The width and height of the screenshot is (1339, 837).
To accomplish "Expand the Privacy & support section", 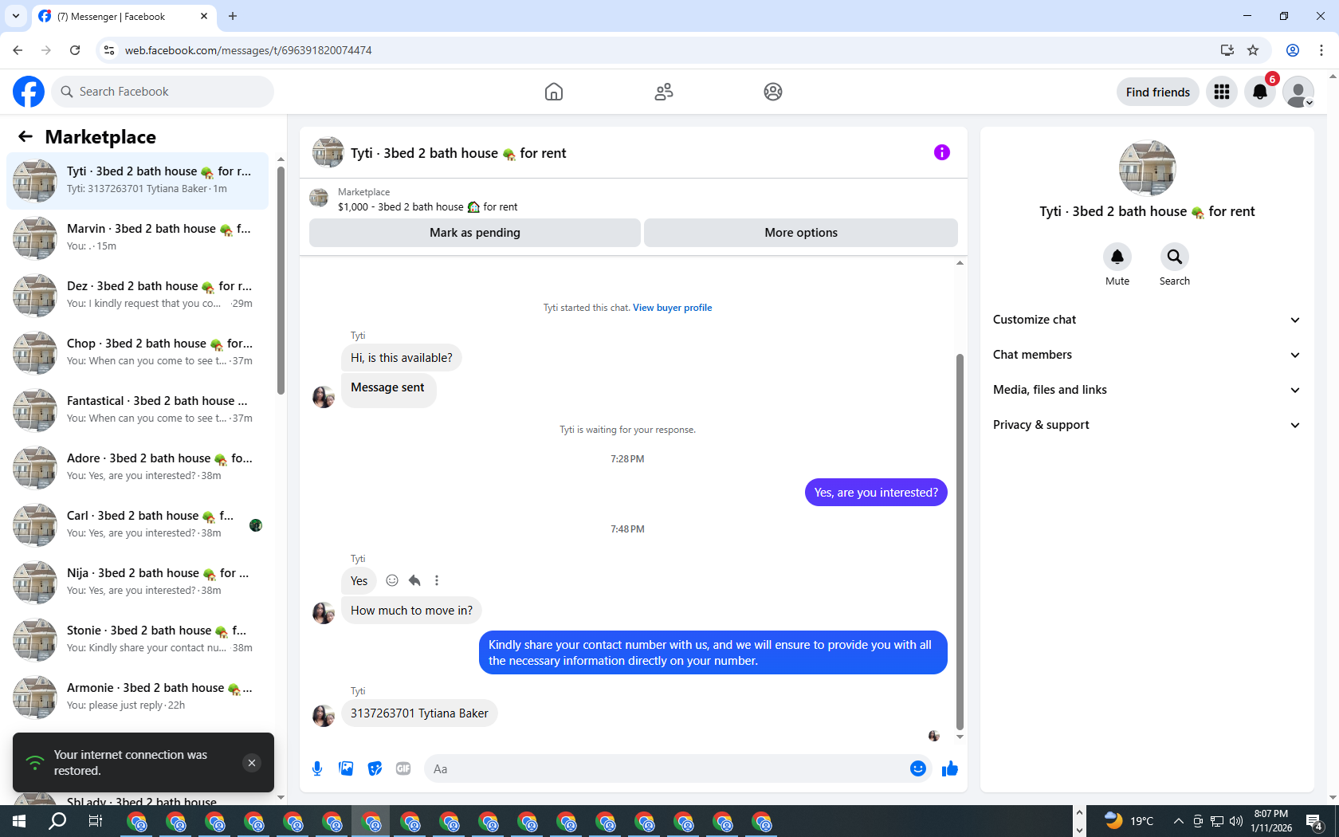I will pyautogui.click(x=1147, y=425).
